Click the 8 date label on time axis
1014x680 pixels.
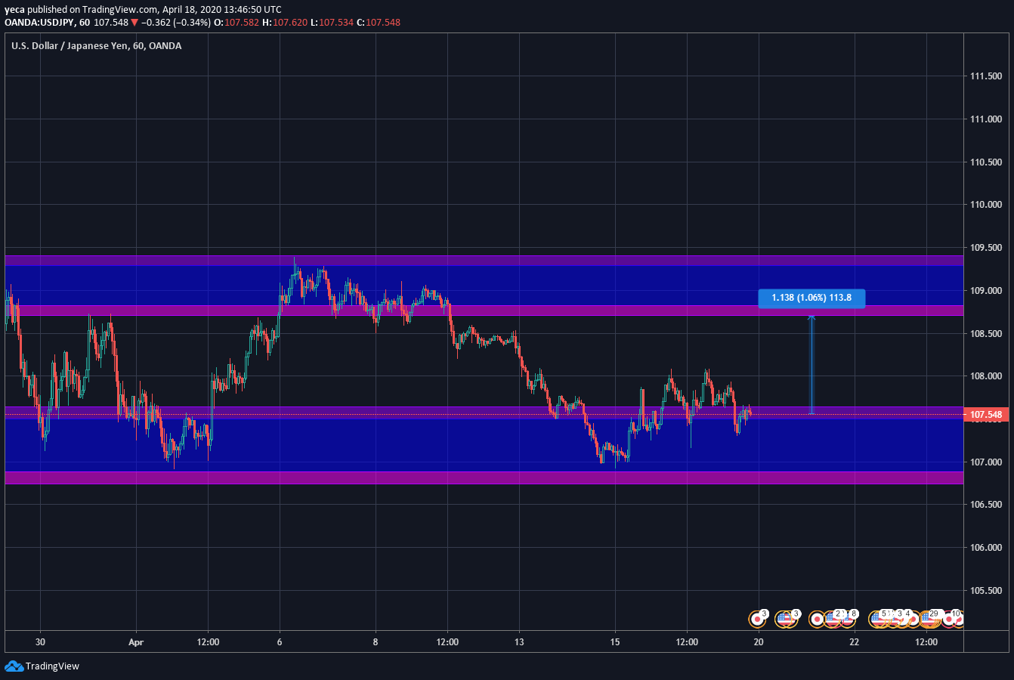[x=376, y=642]
